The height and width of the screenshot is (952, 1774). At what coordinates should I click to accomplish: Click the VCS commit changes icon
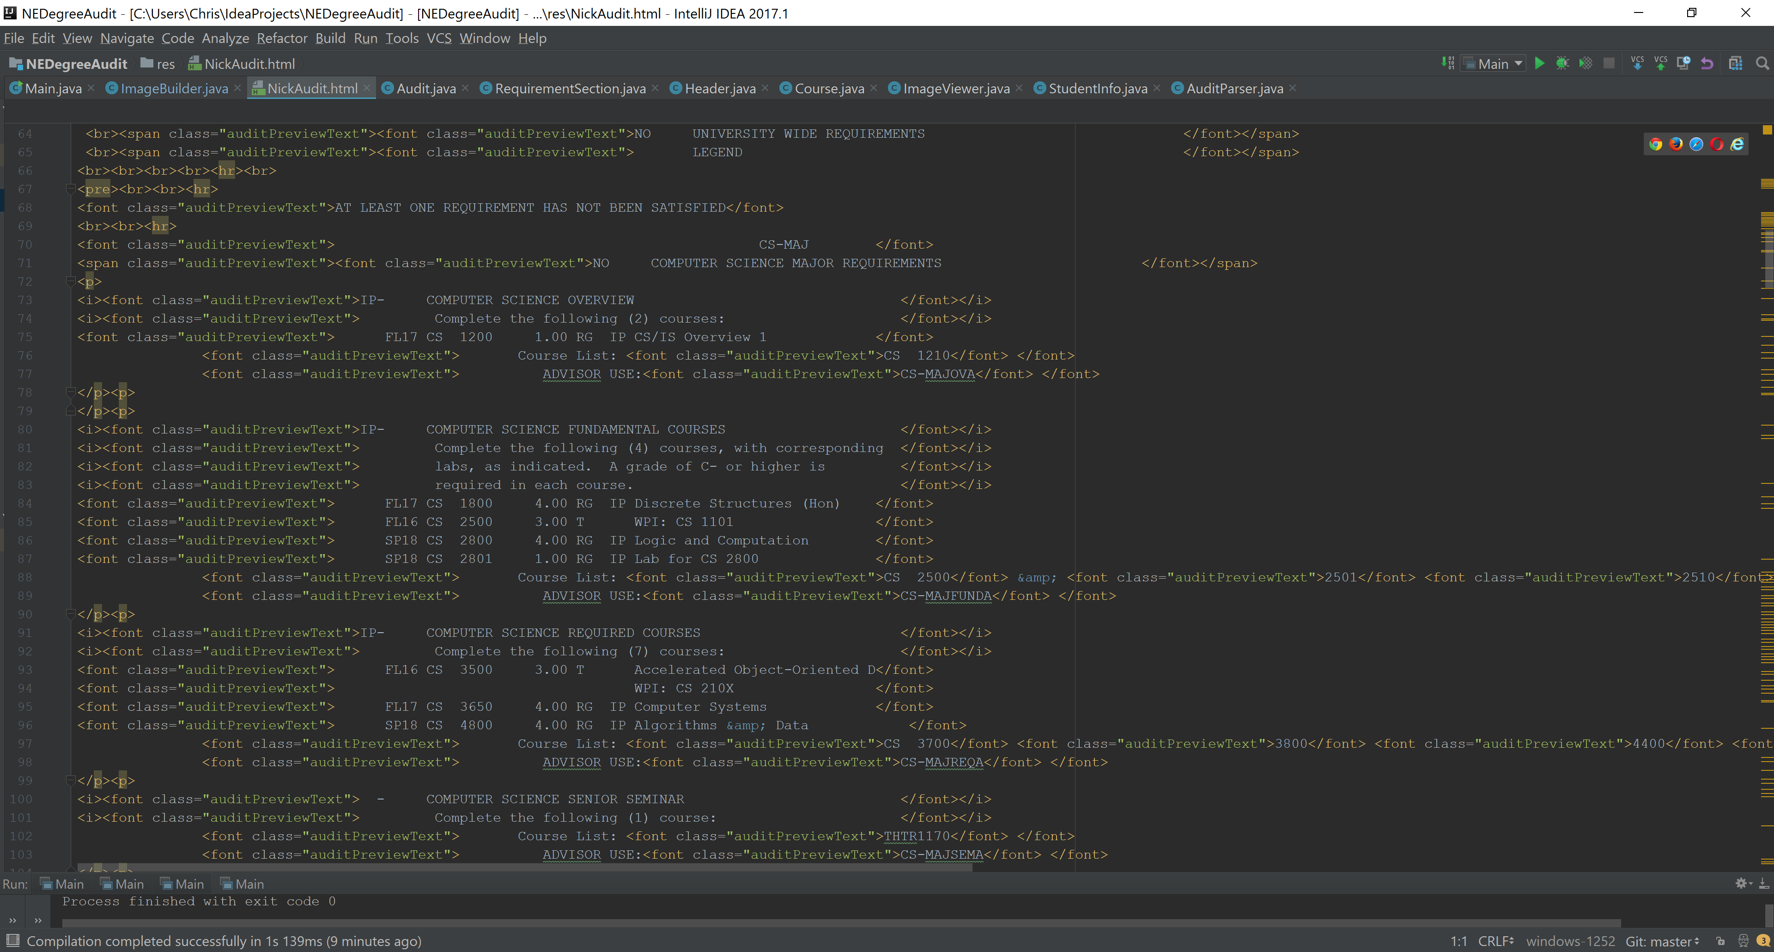1660,63
